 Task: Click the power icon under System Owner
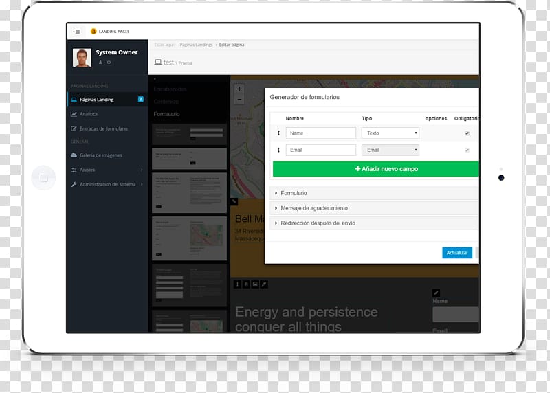pyautogui.click(x=109, y=63)
